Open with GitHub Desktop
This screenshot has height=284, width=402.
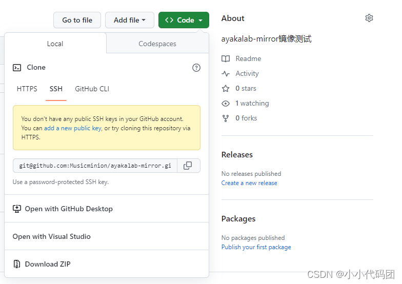pyautogui.click(x=107, y=209)
